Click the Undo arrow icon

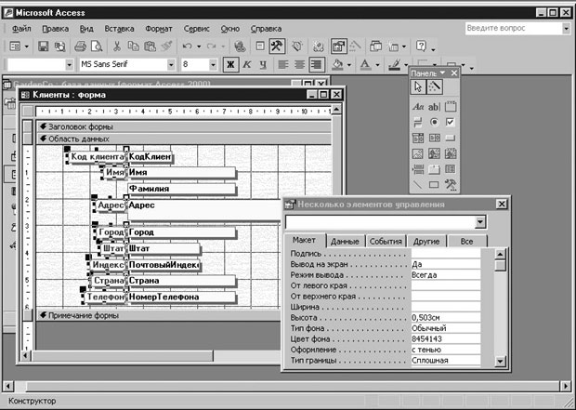coord(188,46)
